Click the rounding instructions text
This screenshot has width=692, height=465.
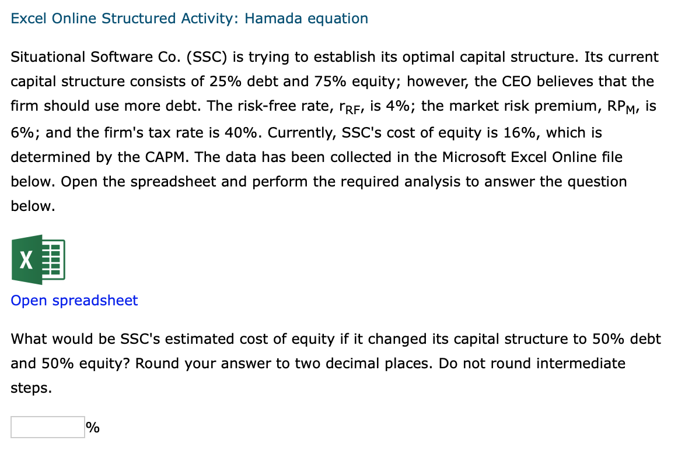(x=318, y=363)
